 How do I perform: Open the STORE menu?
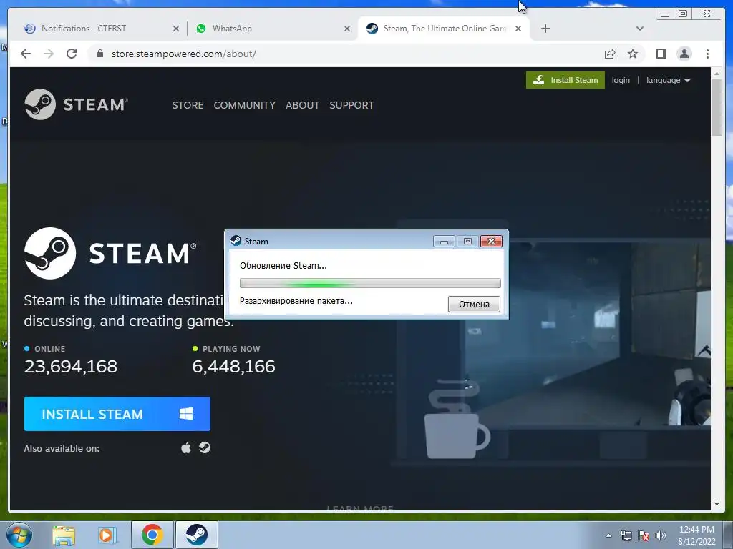(188, 105)
